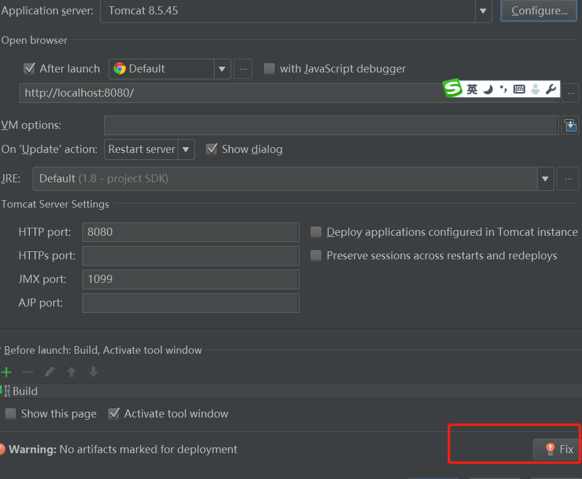Viewport: 582px width, 479px height.
Task: Click the Chrome icon in browser dropdown
Action: click(x=120, y=68)
